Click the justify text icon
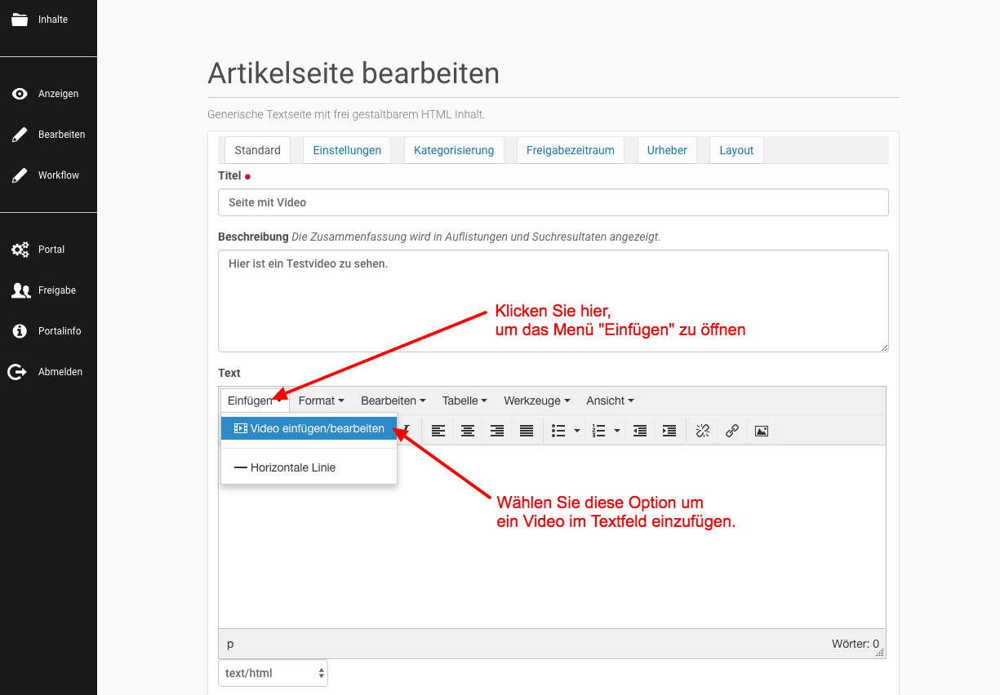Image resolution: width=1000 pixels, height=695 pixels. [x=527, y=431]
